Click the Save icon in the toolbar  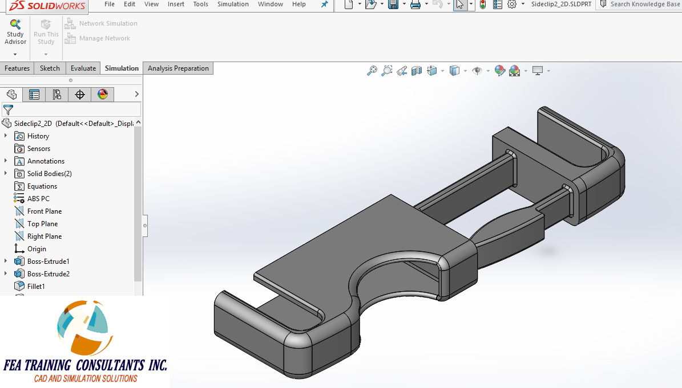(394, 4)
